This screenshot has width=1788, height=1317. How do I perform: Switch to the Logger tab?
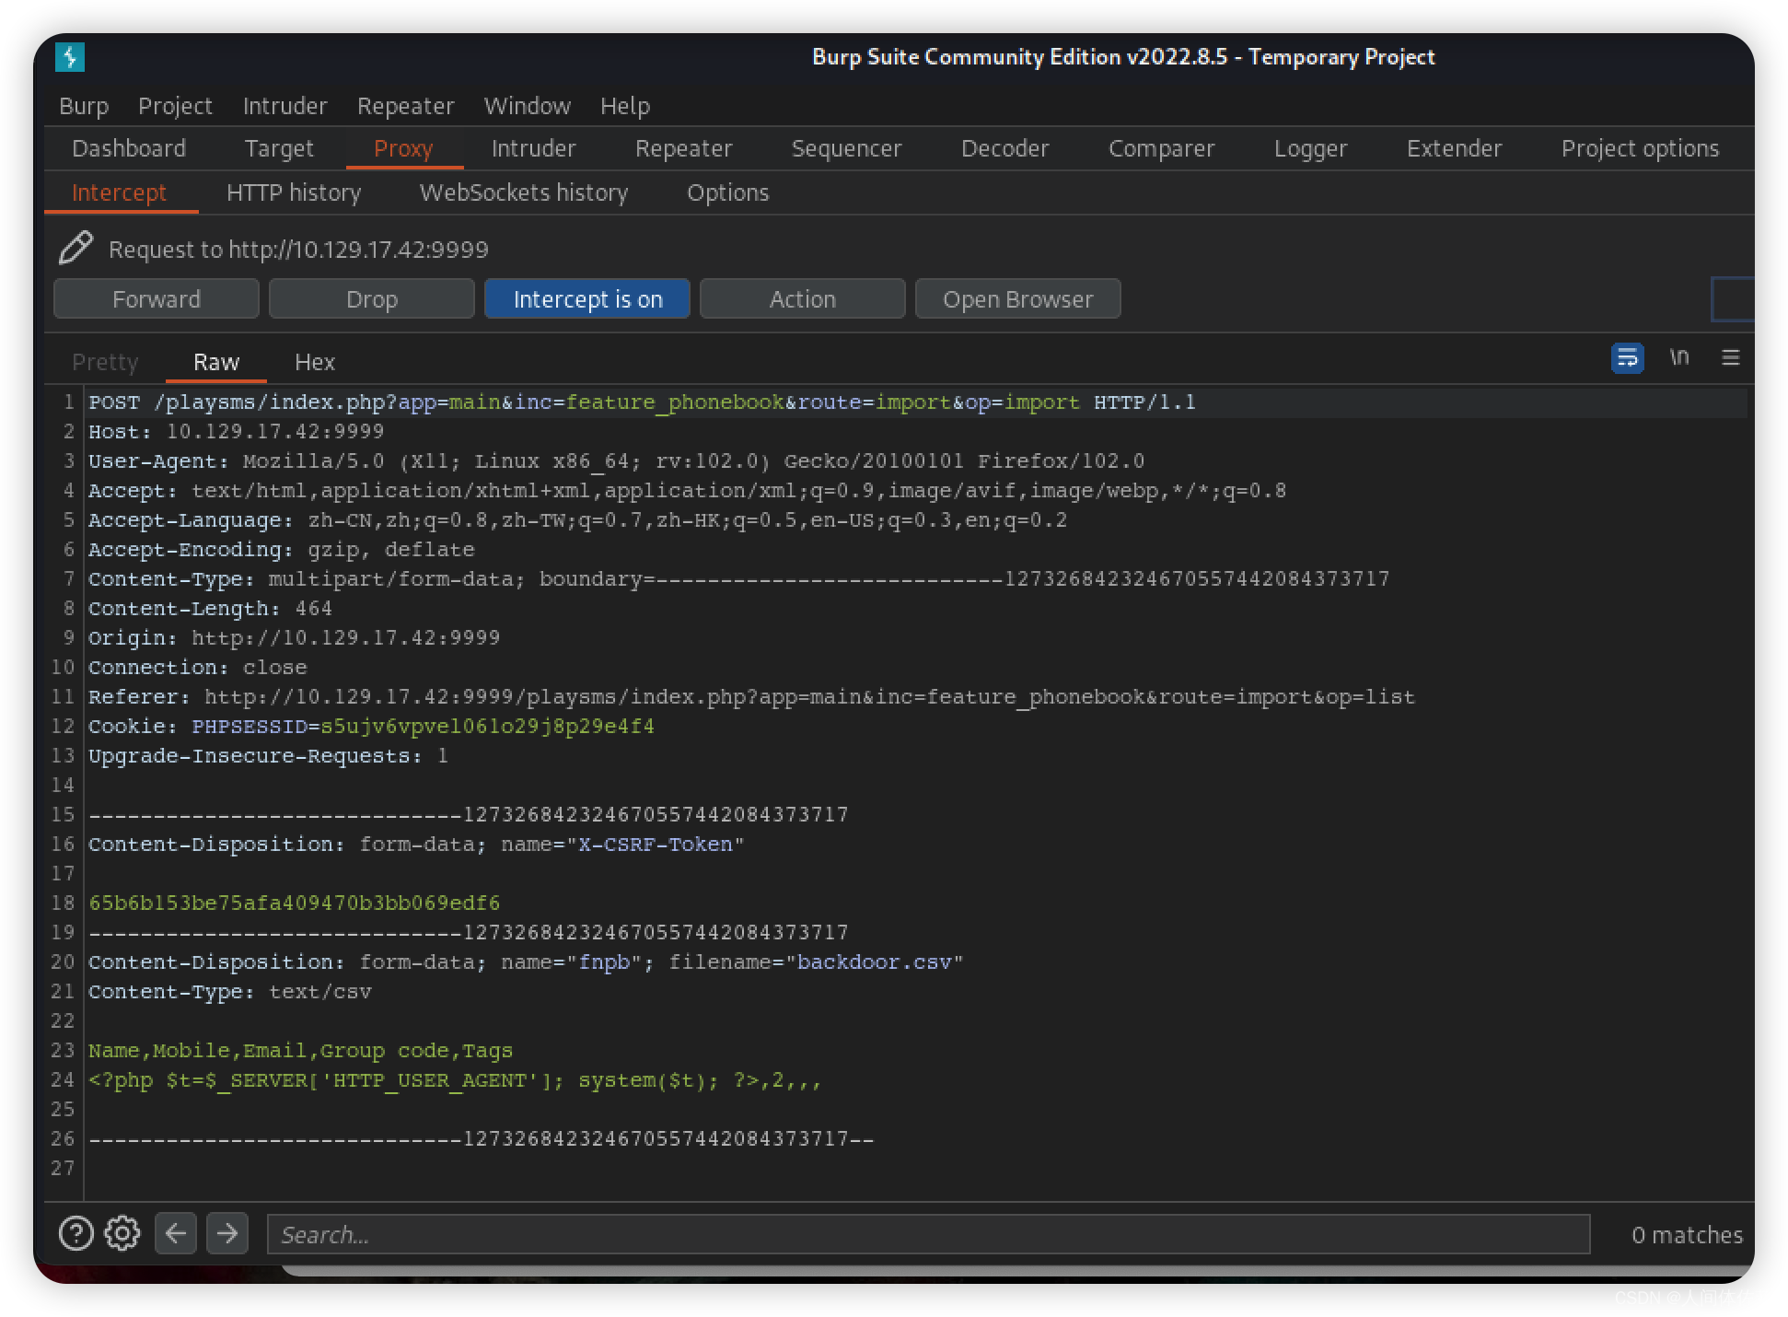click(1310, 148)
